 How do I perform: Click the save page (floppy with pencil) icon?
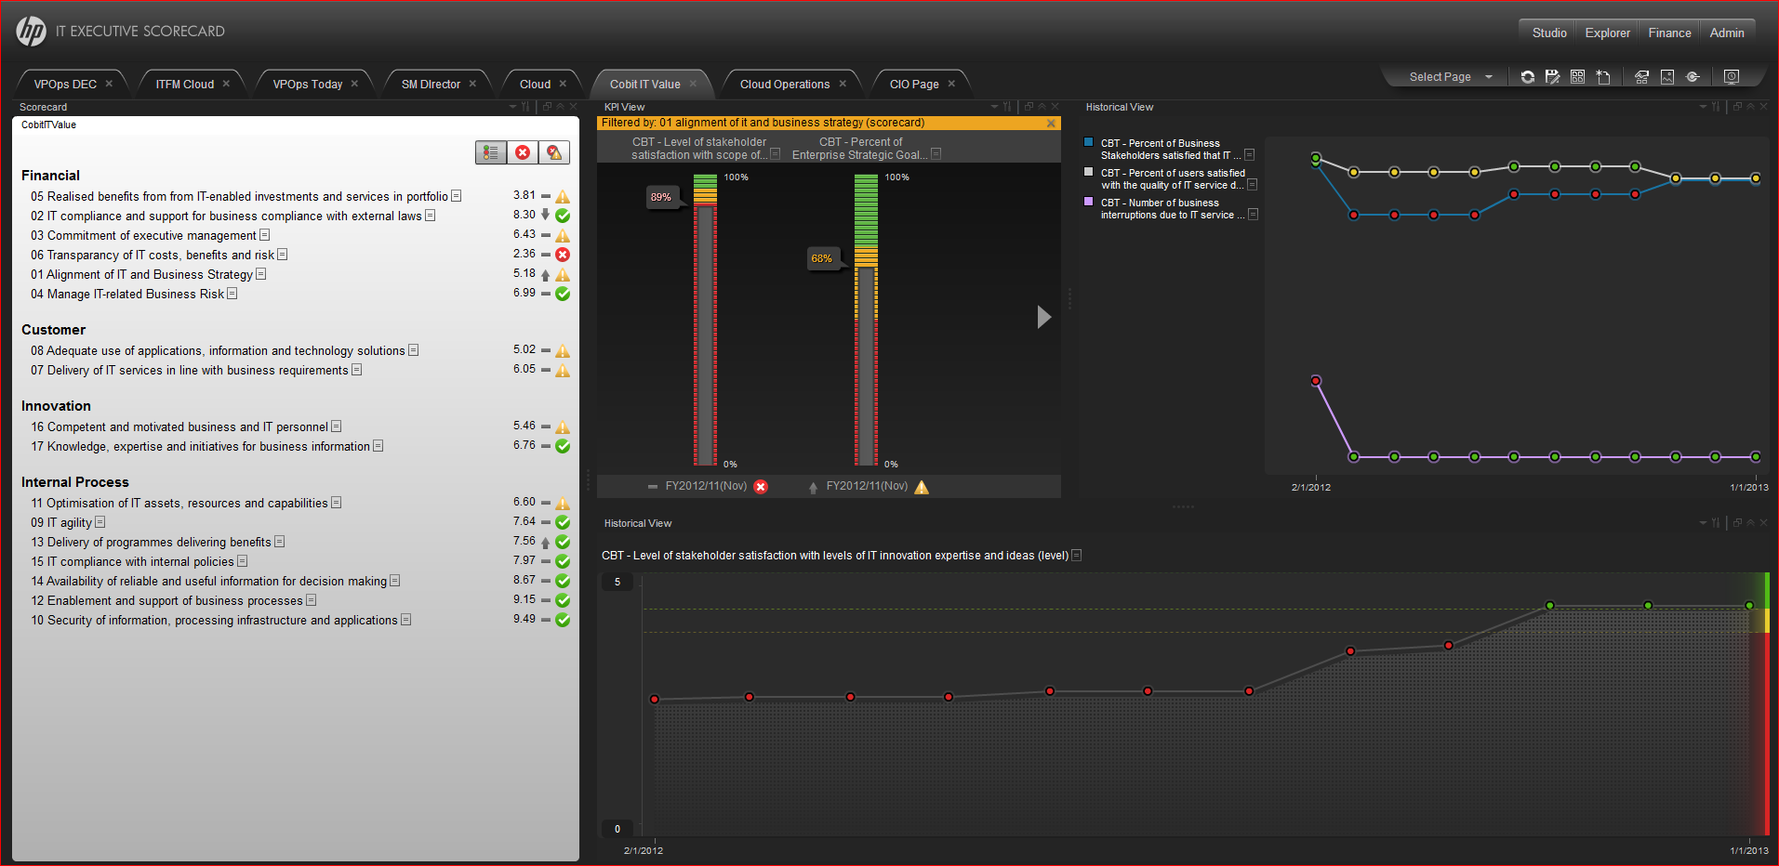point(1552,77)
